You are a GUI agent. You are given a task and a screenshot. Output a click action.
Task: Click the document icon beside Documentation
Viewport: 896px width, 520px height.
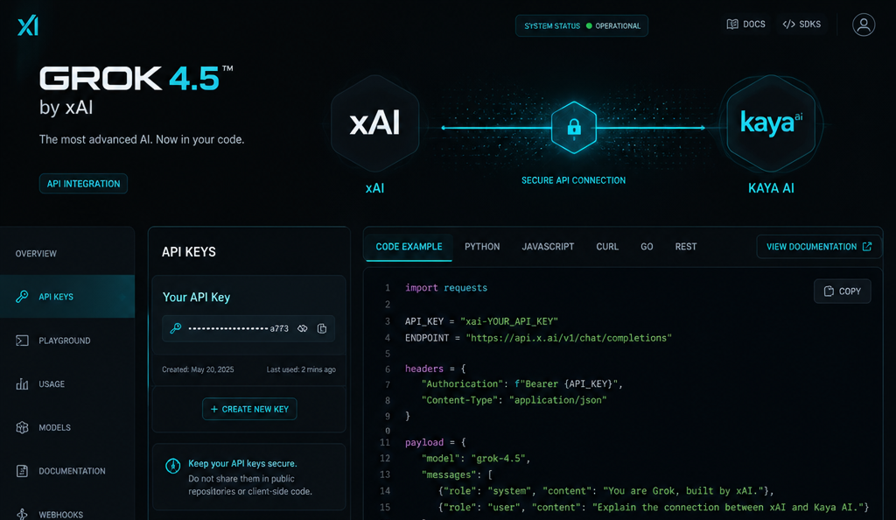[22, 471]
